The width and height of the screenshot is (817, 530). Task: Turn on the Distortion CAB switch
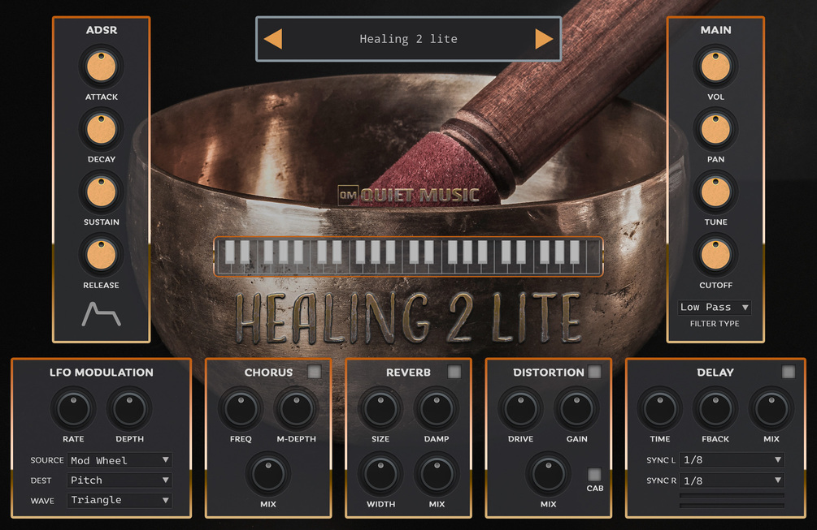coord(594,474)
